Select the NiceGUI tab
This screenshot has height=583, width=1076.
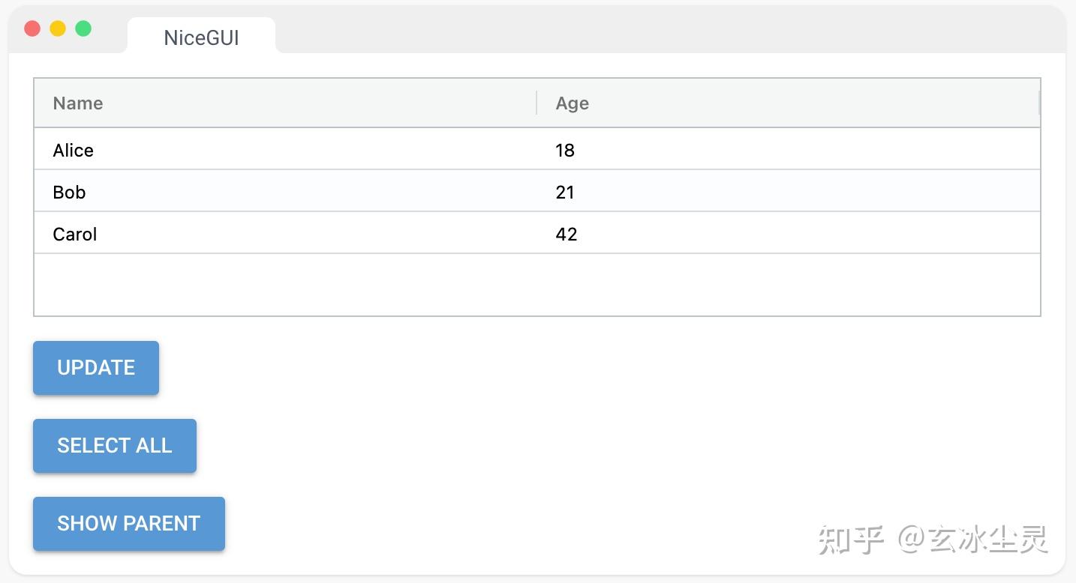click(200, 37)
